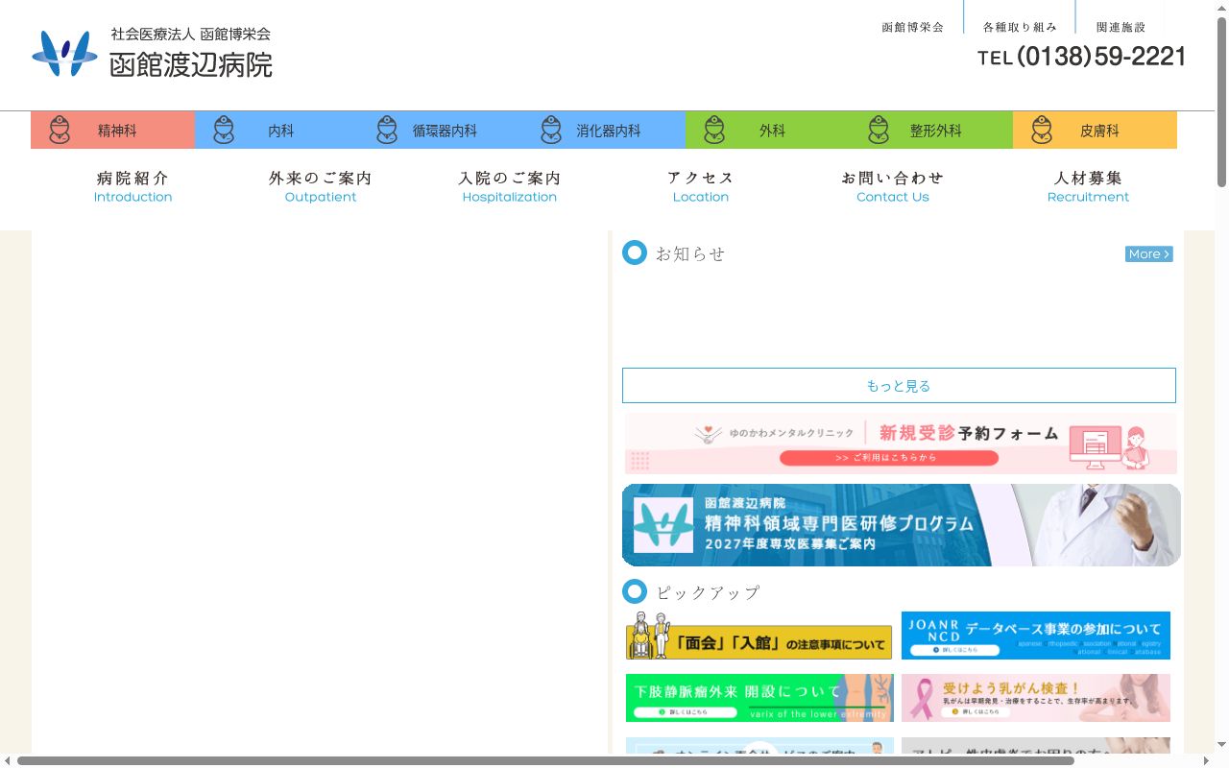The height and width of the screenshot is (768, 1229).
Task: Open the 消化器内科 department tab
Action: coord(604,130)
